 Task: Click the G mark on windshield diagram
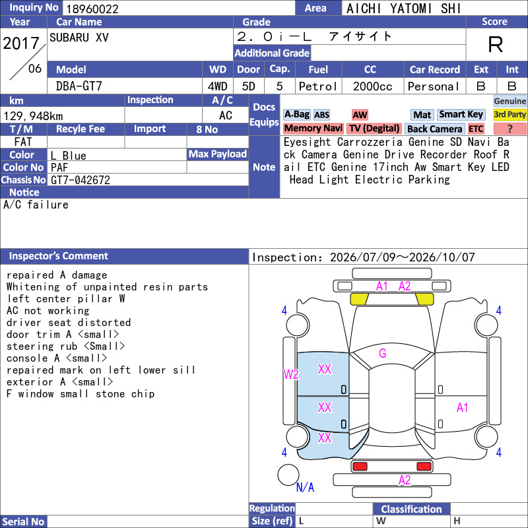[x=383, y=353]
